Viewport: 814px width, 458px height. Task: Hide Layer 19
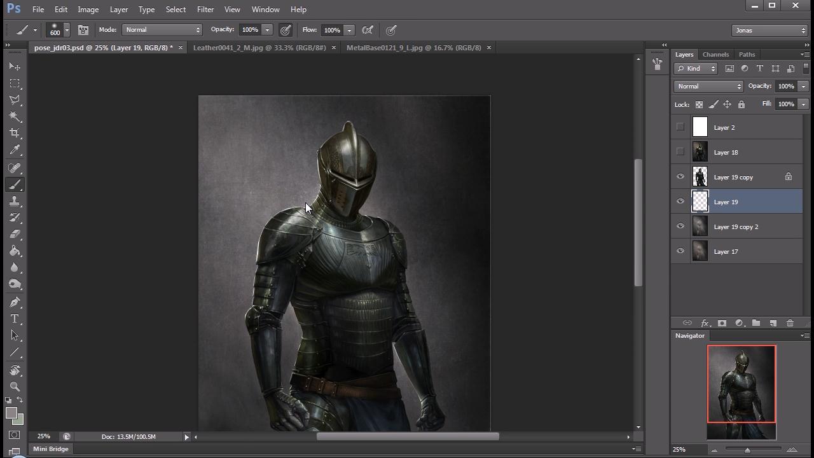(680, 202)
